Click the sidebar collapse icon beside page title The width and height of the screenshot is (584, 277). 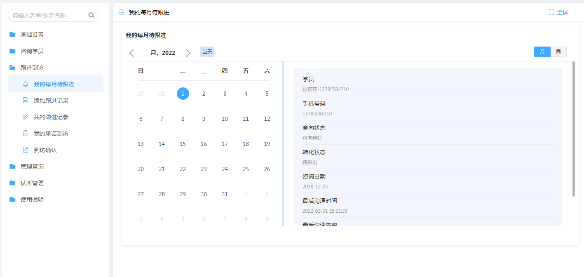coord(122,13)
